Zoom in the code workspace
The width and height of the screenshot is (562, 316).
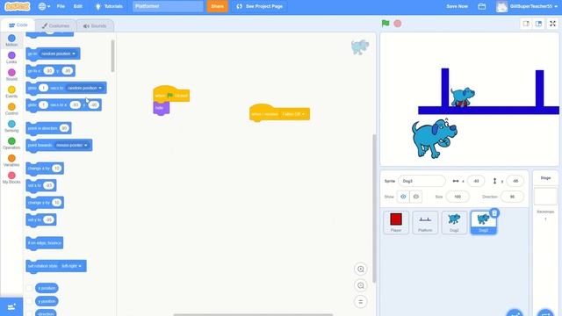pos(361,269)
